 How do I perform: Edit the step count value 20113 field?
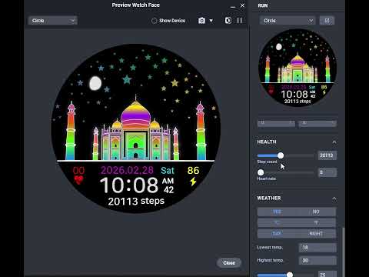(327, 155)
